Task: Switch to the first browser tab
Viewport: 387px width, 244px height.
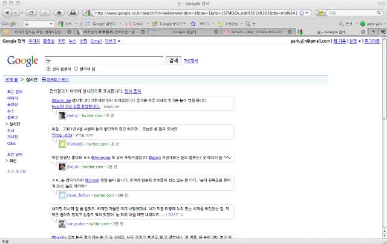Action: 37,32
